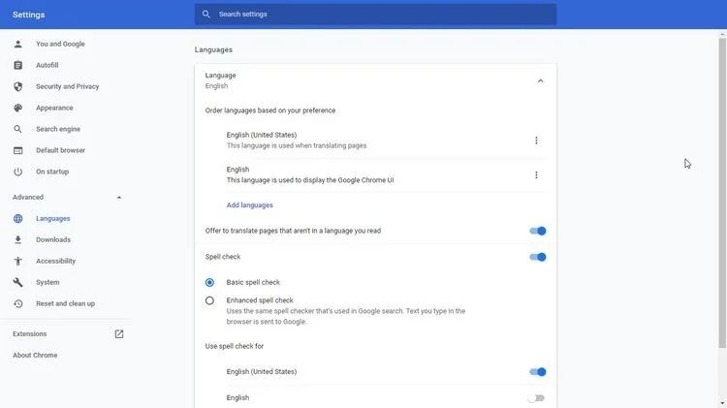This screenshot has height=408, width=727.
Task: Collapse the Language section chevron
Action: tap(540, 80)
